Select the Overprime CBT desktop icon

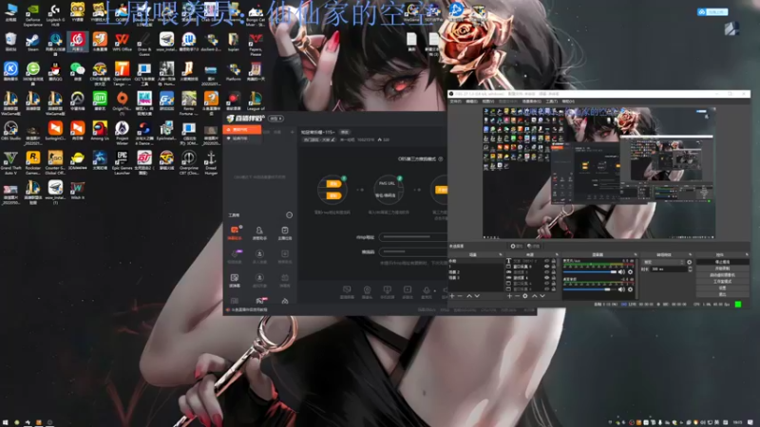pyautogui.click(x=188, y=162)
